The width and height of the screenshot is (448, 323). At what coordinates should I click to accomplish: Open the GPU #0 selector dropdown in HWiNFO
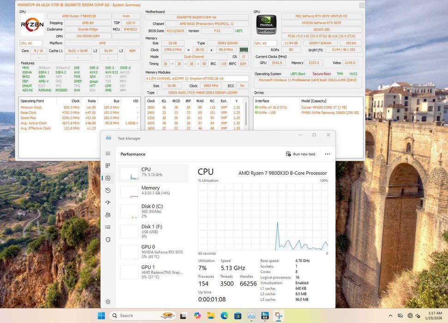[x=265, y=43]
